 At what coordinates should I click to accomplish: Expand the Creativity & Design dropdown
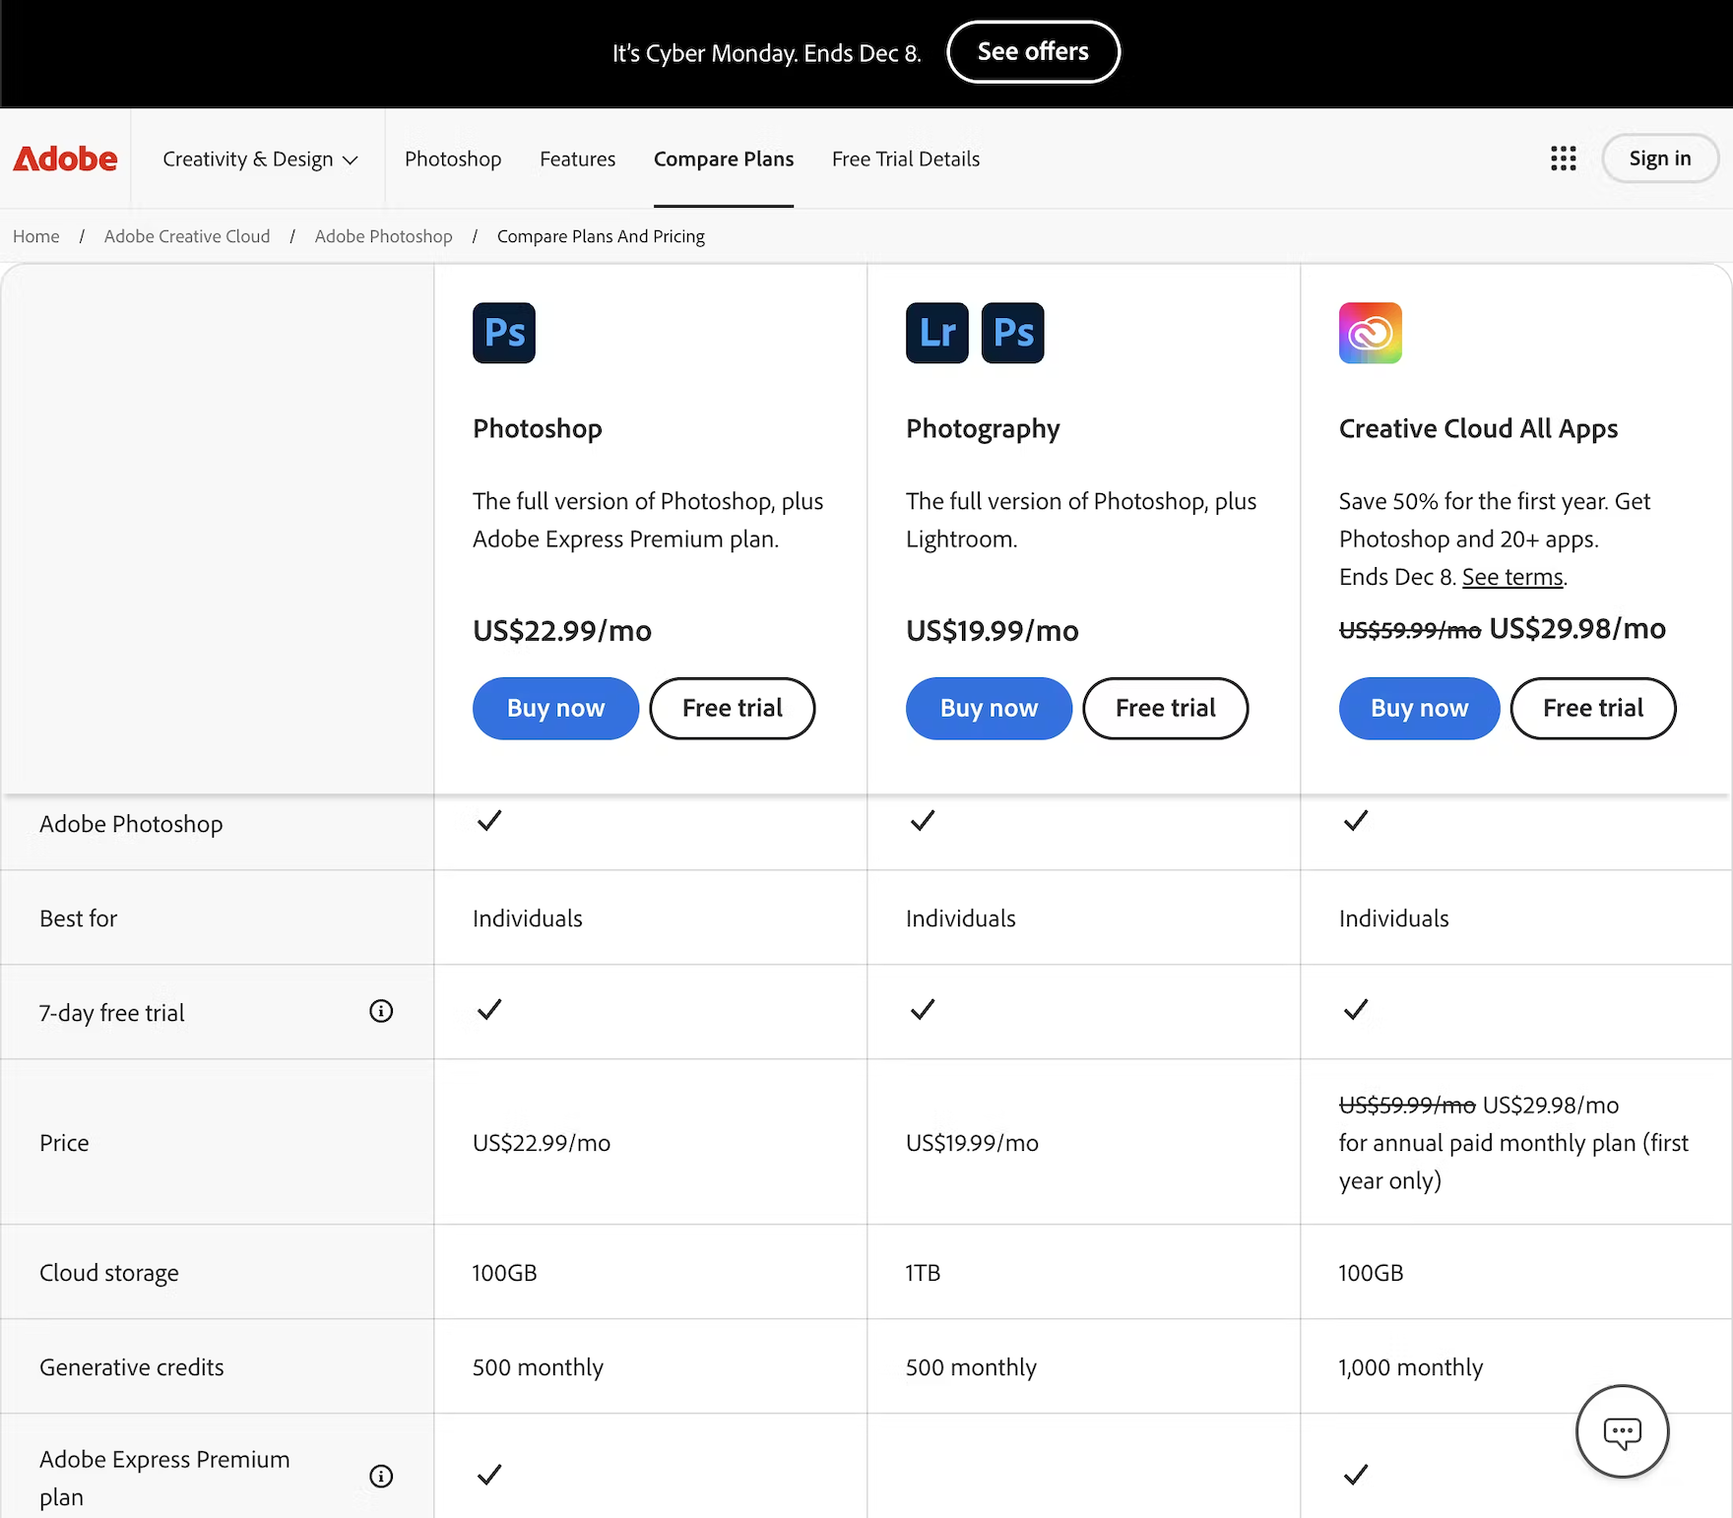tap(260, 158)
